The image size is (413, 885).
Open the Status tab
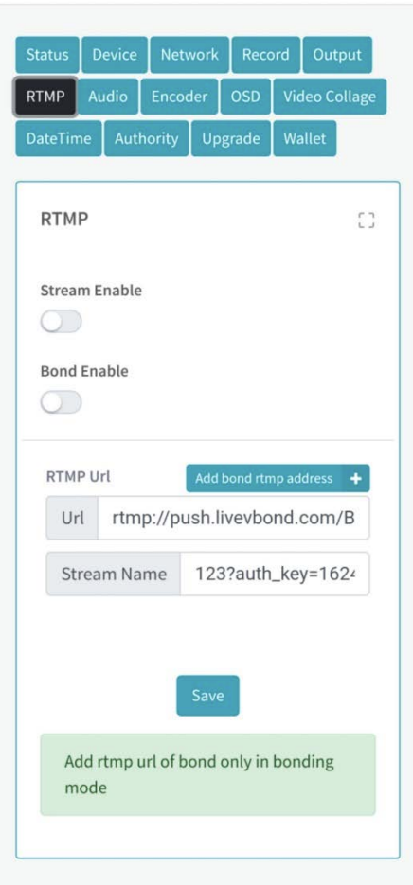[x=47, y=55]
